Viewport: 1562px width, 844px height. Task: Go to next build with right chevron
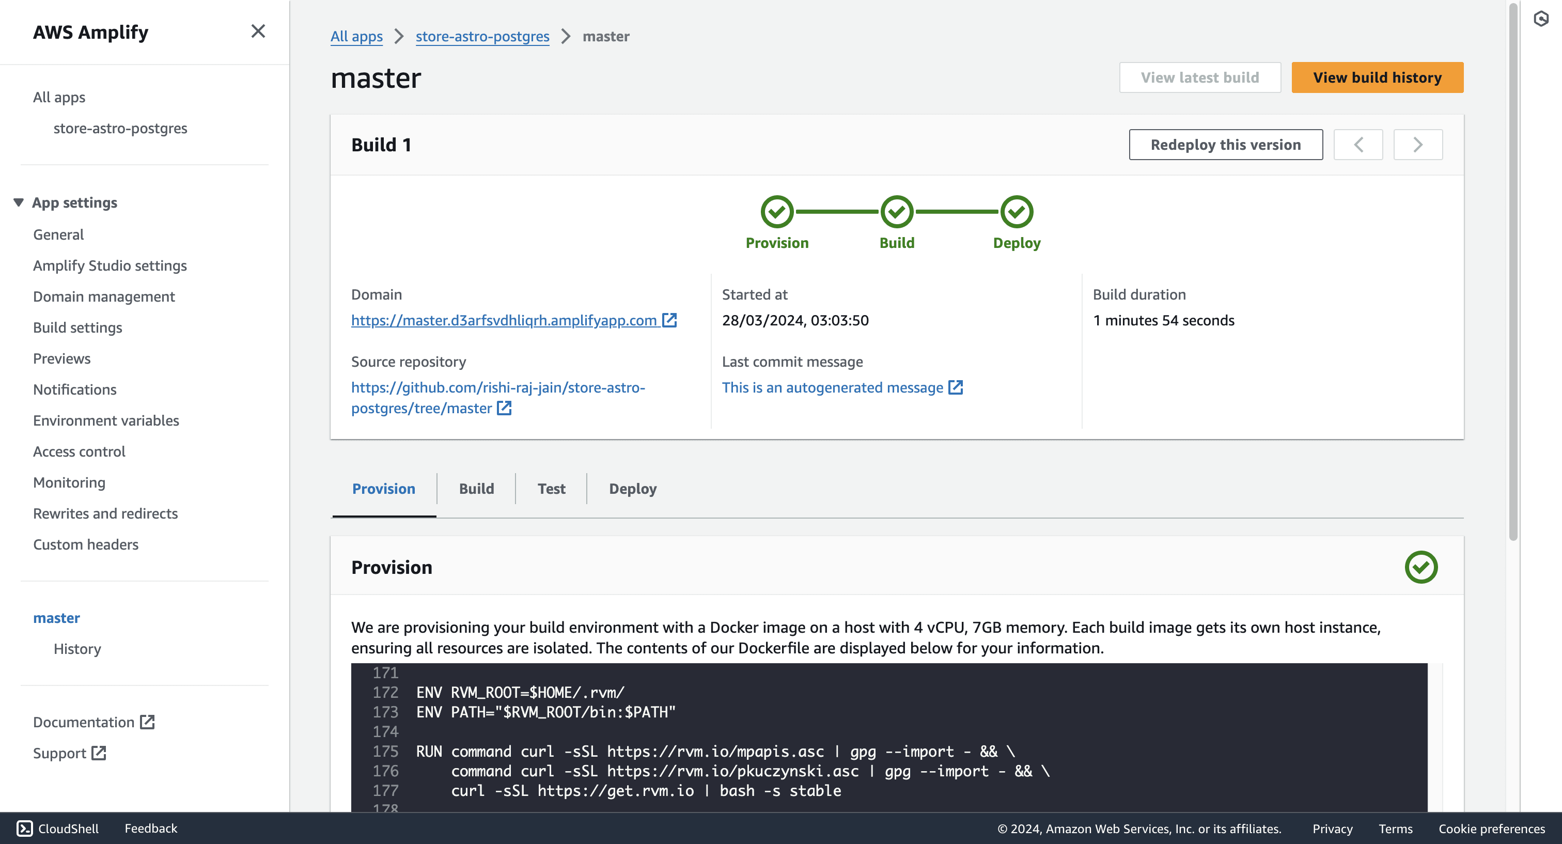(x=1418, y=144)
